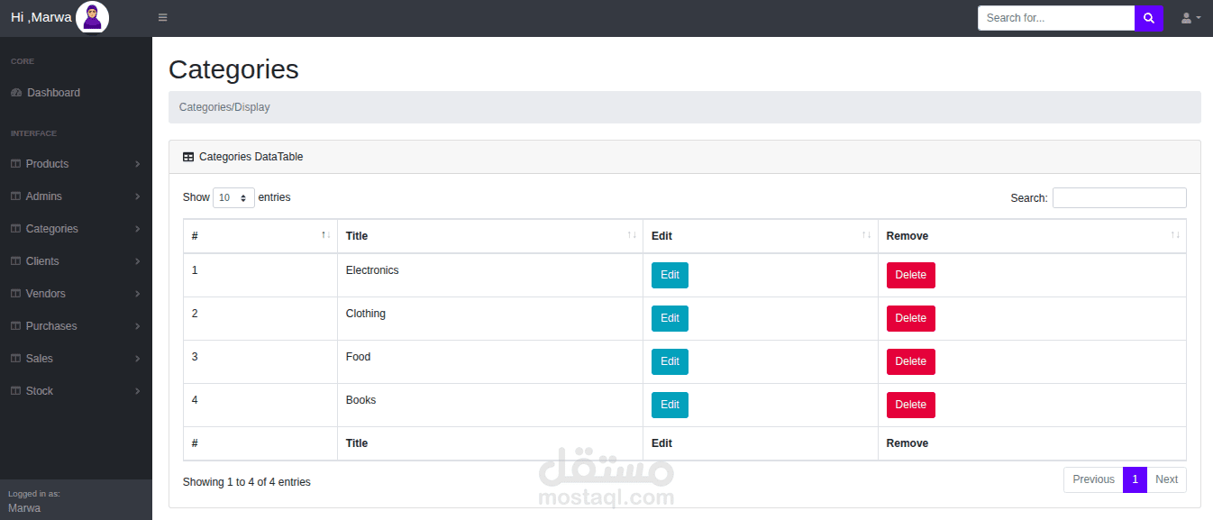The image size is (1213, 520).
Task: Expand the Stock menu chevron
Action: point(137,391)
